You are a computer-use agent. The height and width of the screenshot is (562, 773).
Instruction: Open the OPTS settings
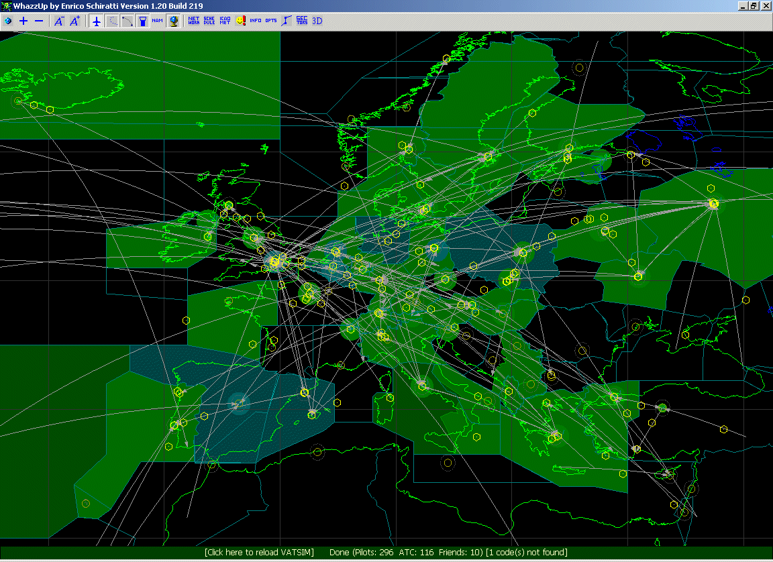coord(270,21)
